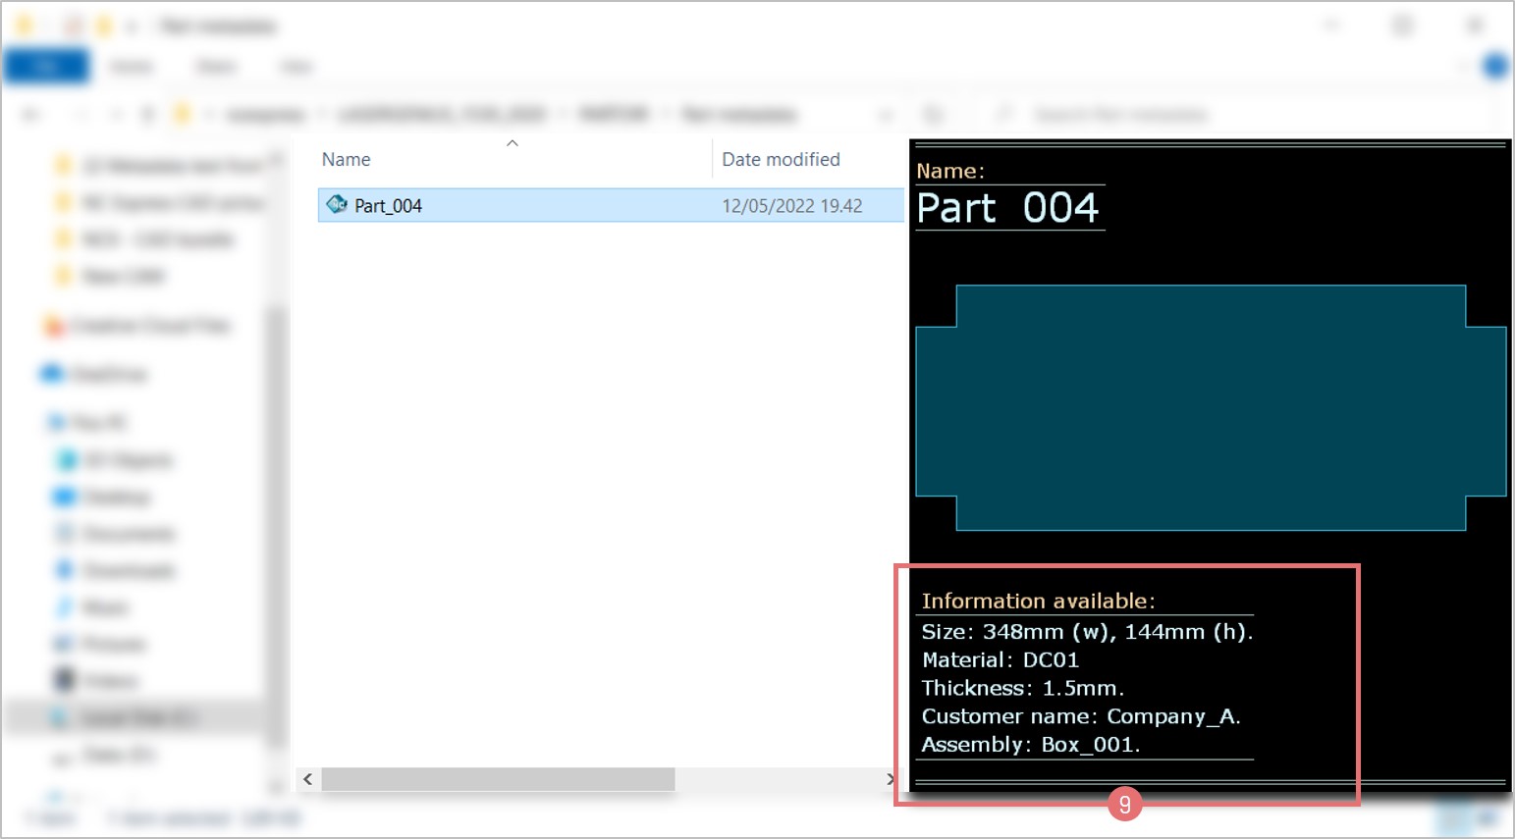Switch to the View ribbon tab

pyautogui.click(x=296, y=67)
